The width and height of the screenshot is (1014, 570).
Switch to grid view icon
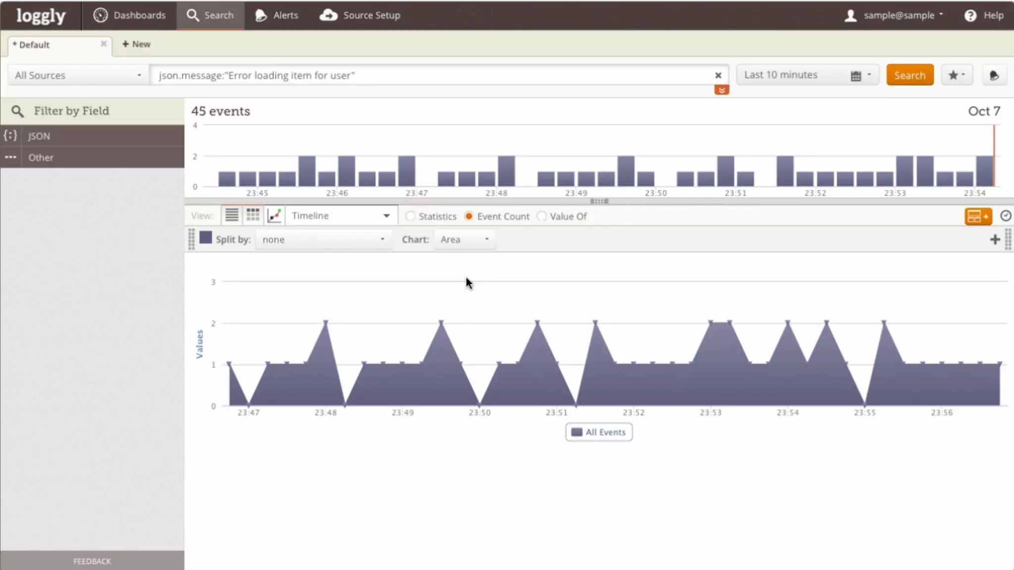pos(253,215)
